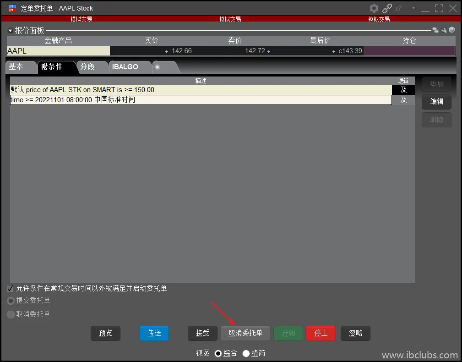Select the 综合 view radio button
Image resolution: width=462 pixels, height=362 pixels.
tap(218, 353)
